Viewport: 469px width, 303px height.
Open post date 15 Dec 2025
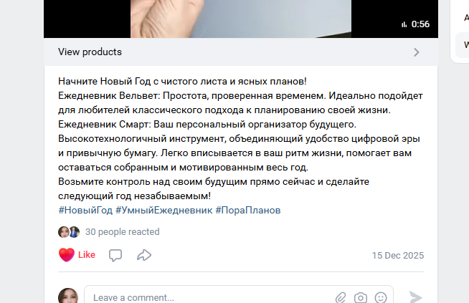[x=398, y=256]
